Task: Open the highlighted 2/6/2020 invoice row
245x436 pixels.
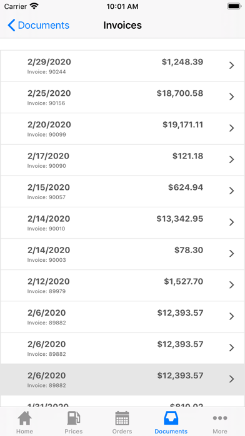Action: [x=122, y=380]
